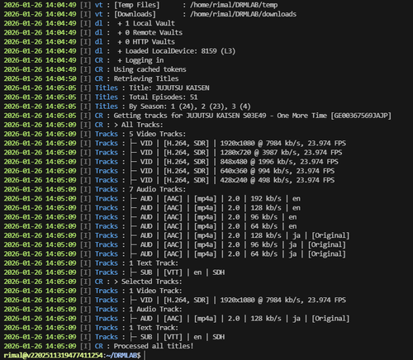Click the 192 kb/s en audio track
Screen dimensions: 413x360
[215, 198]
